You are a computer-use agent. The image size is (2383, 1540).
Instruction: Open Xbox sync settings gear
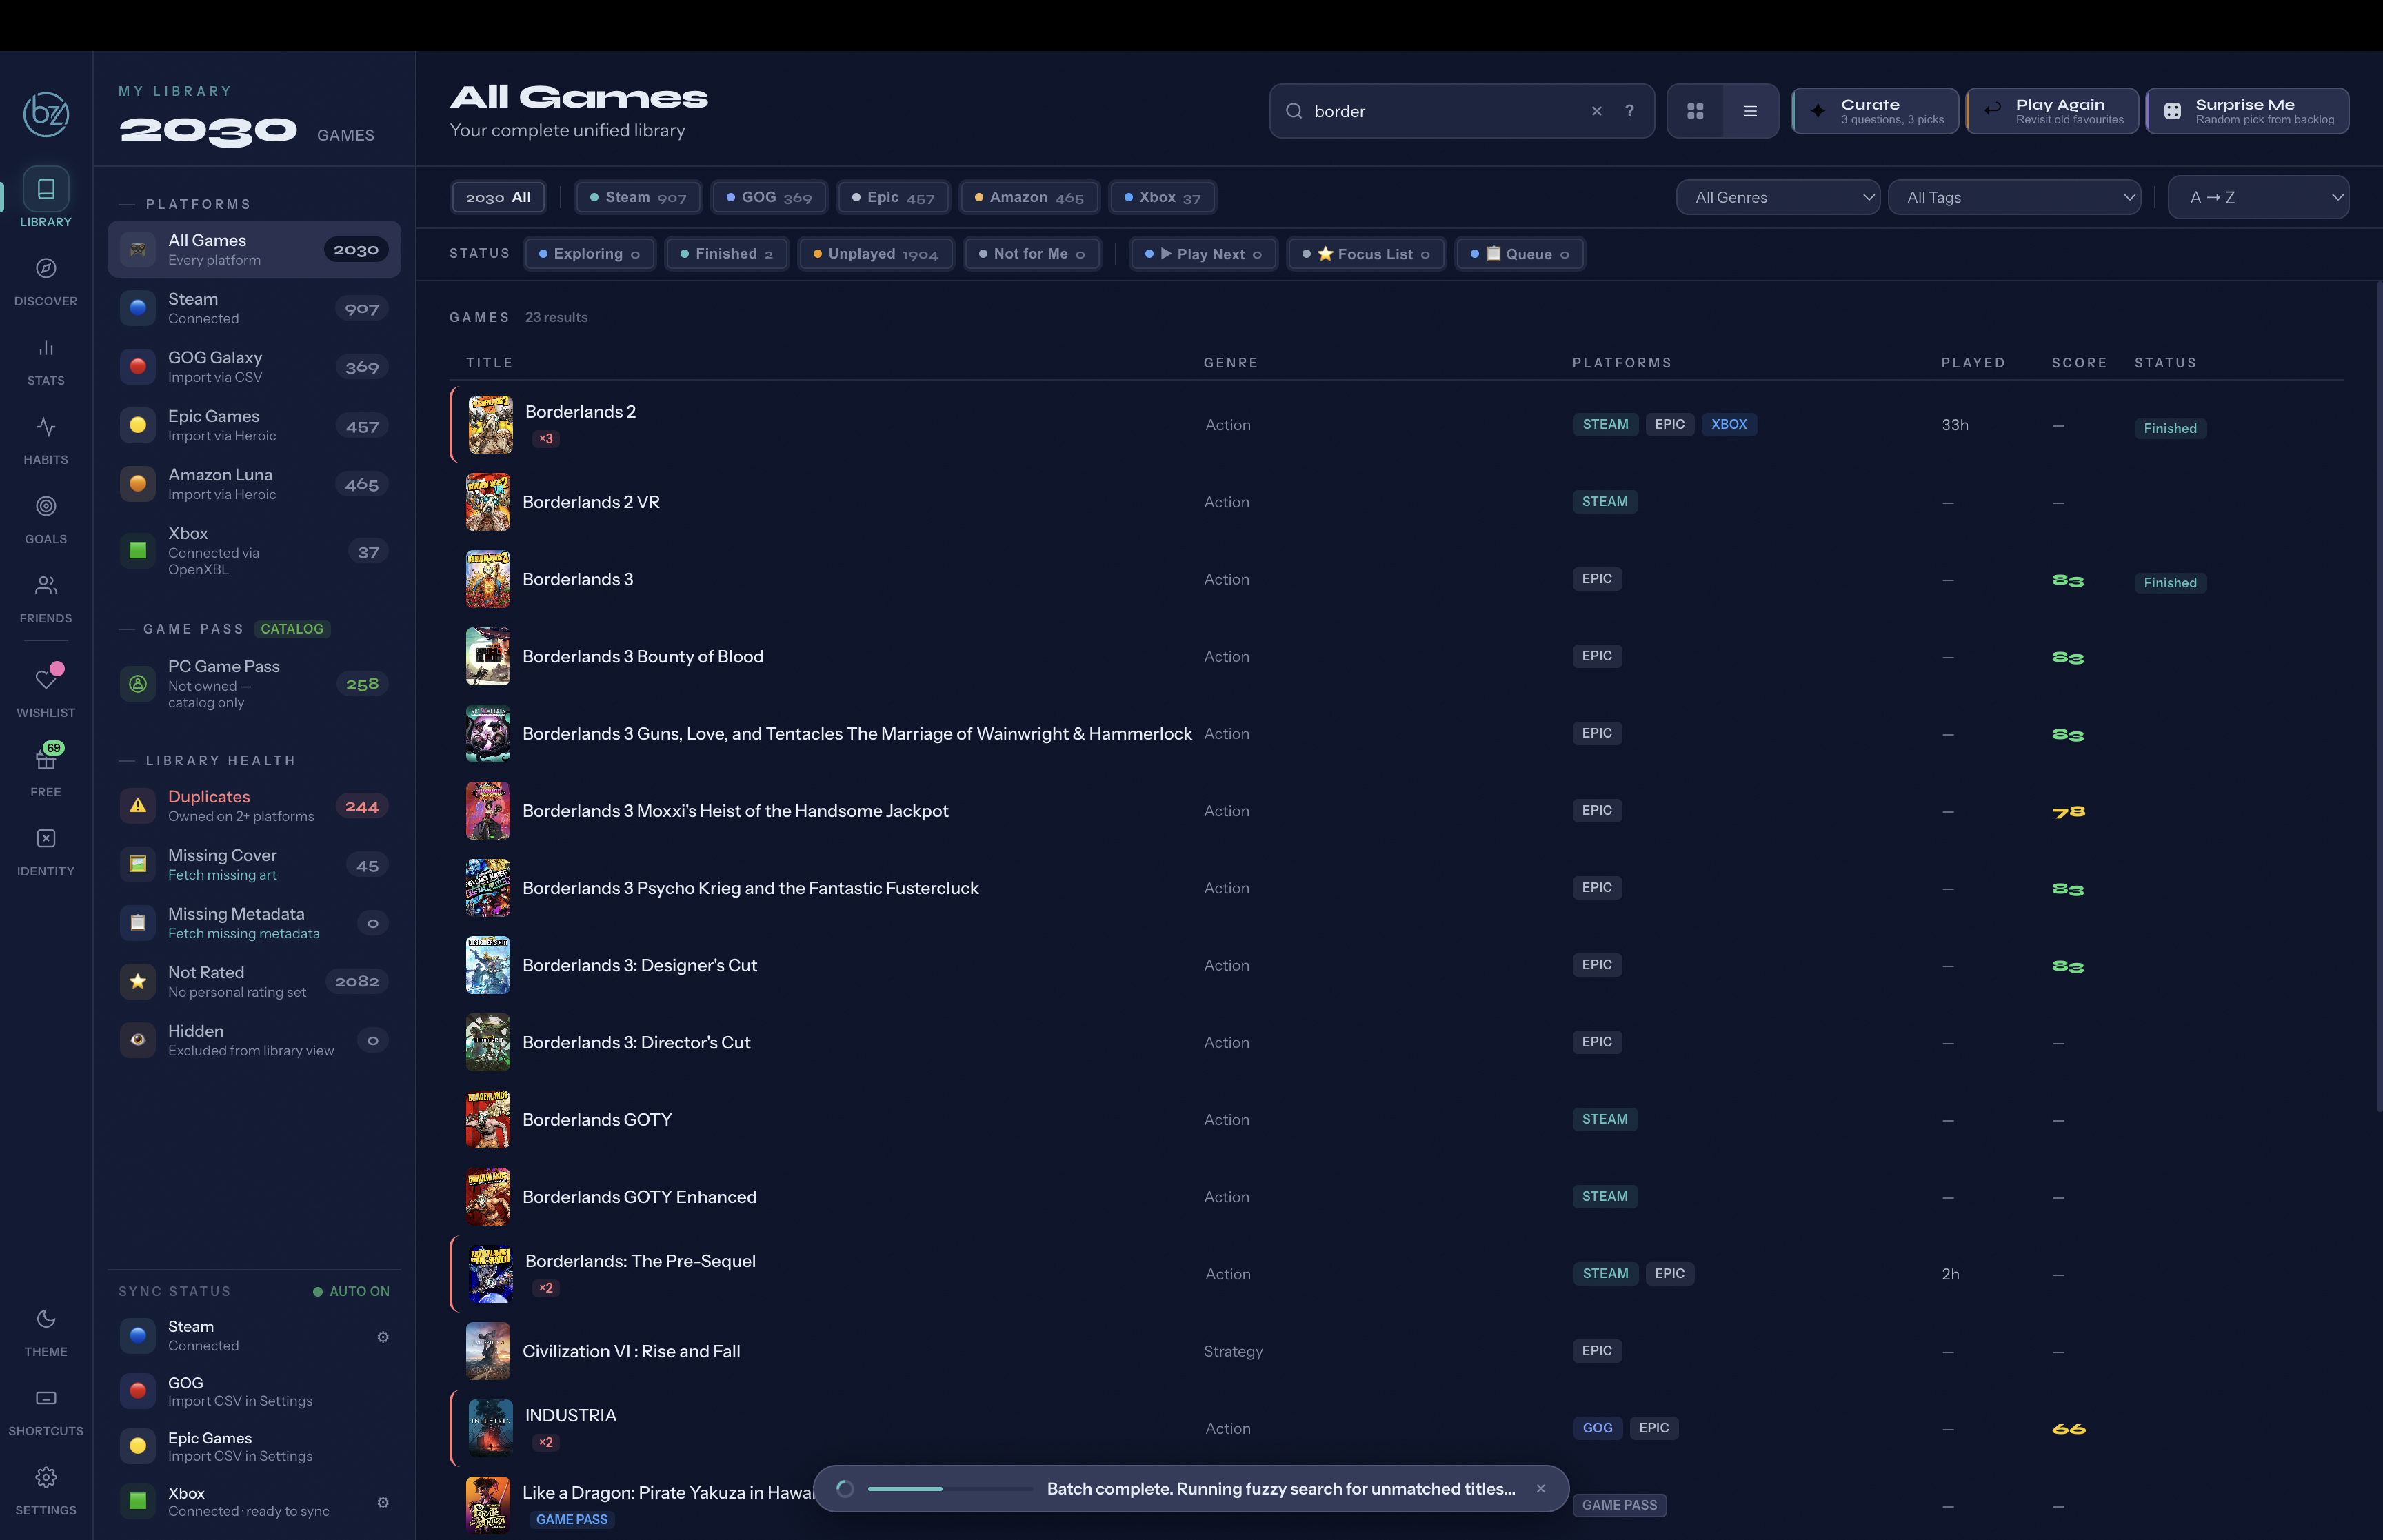(x=383, y=1502)
